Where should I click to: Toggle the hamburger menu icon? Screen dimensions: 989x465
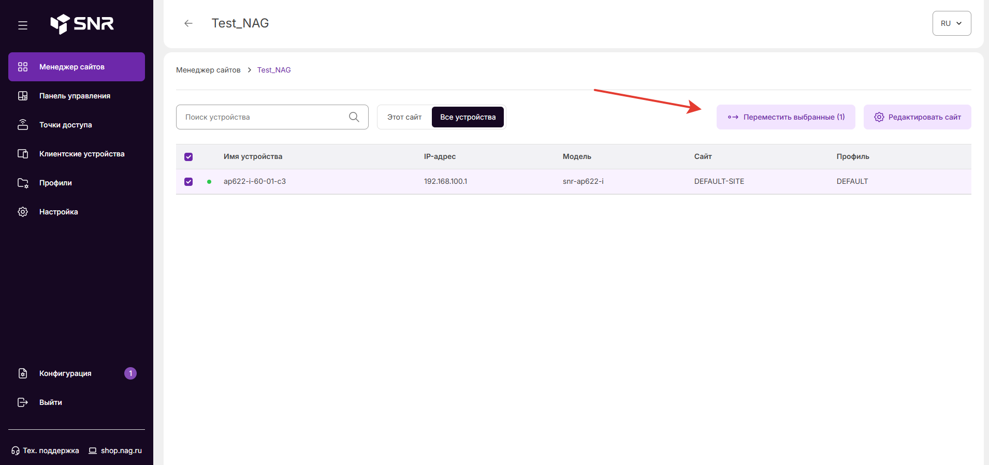(x=23, y=25)
